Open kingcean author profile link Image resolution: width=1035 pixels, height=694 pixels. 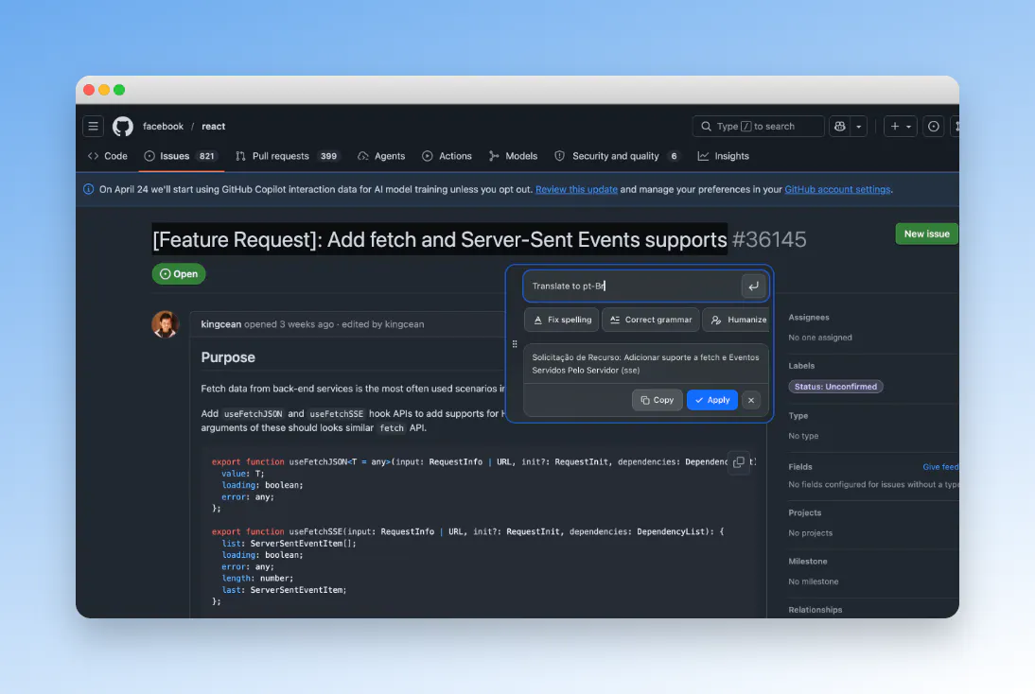coord(221,324)
